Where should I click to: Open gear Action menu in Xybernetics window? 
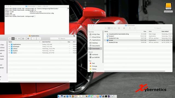coord(29,39)
